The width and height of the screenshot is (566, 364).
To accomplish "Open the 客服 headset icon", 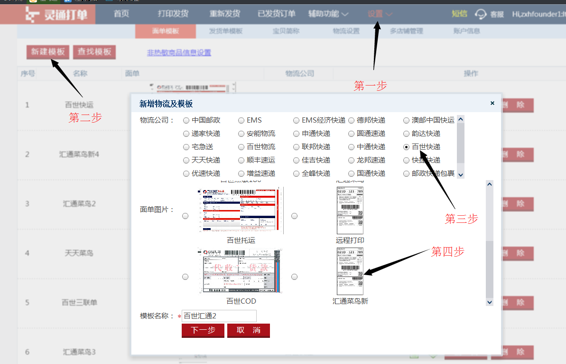I will coord(481,14).
